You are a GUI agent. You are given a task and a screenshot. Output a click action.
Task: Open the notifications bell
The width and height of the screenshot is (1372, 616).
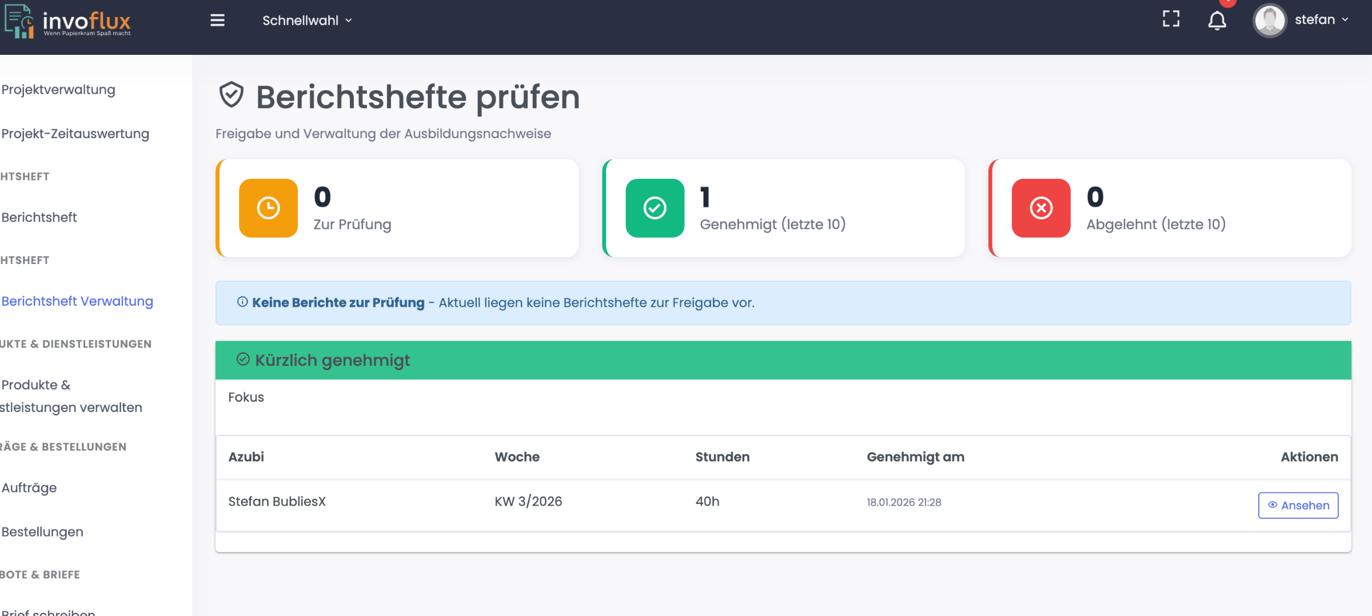1217,21
